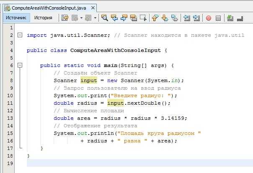Viewport: 253px width, 173px height.
Task: Jump to next search occurrence icon
Action: tap(124, 18)
